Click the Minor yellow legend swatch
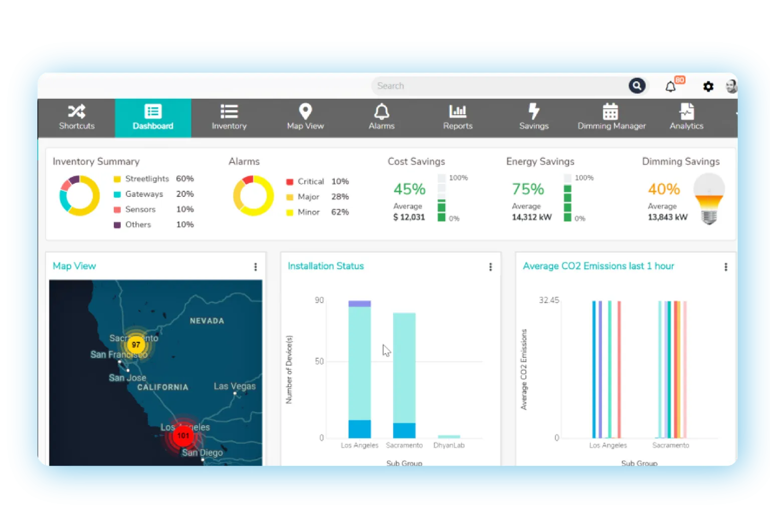The height and width of the screenshot is (513, 770). (290, 212)
